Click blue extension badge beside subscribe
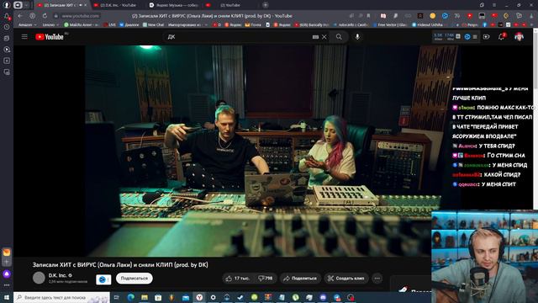The width and height of the screenshot is (538, 303). click(x=103, y=279)
